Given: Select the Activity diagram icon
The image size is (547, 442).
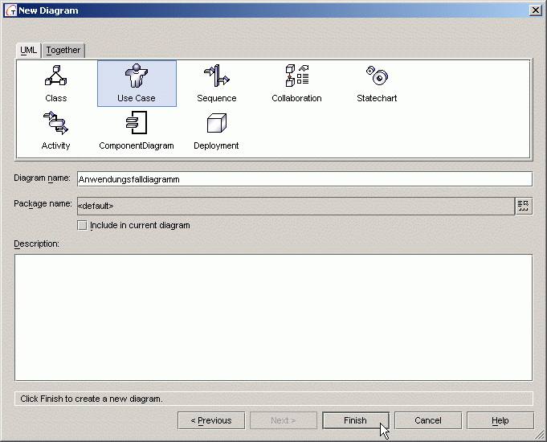Looking at the screenshot, I should point(55,125).
